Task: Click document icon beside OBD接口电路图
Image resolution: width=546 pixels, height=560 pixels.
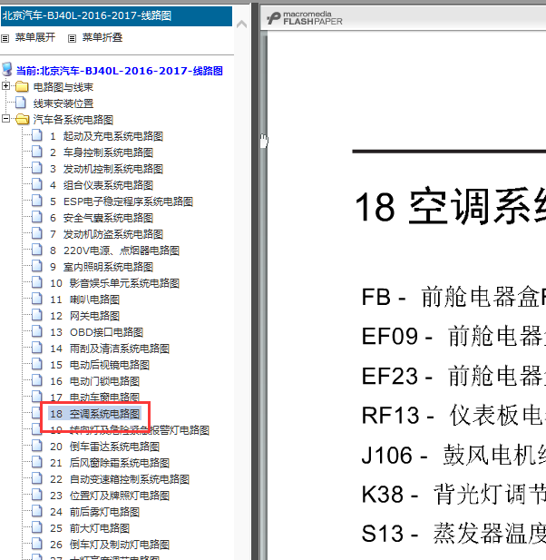Action: (x=37, y=331)
